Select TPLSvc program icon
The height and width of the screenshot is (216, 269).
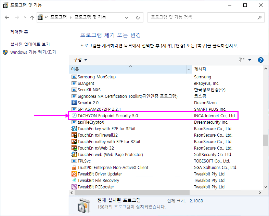click(74, 161)
